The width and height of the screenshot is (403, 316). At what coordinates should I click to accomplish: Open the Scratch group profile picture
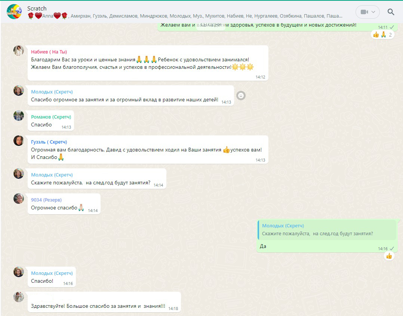click(14, 12)
